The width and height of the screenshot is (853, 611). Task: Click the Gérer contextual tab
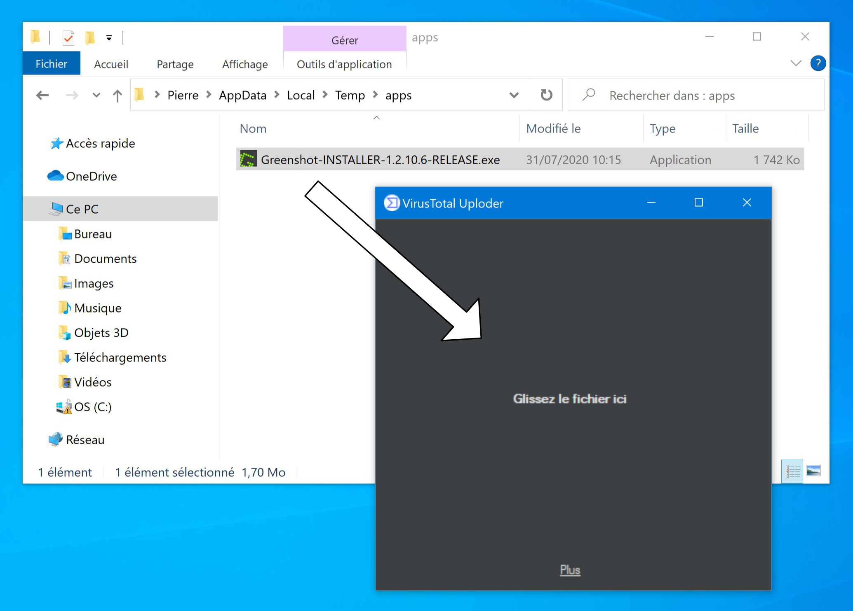(345, 40)
